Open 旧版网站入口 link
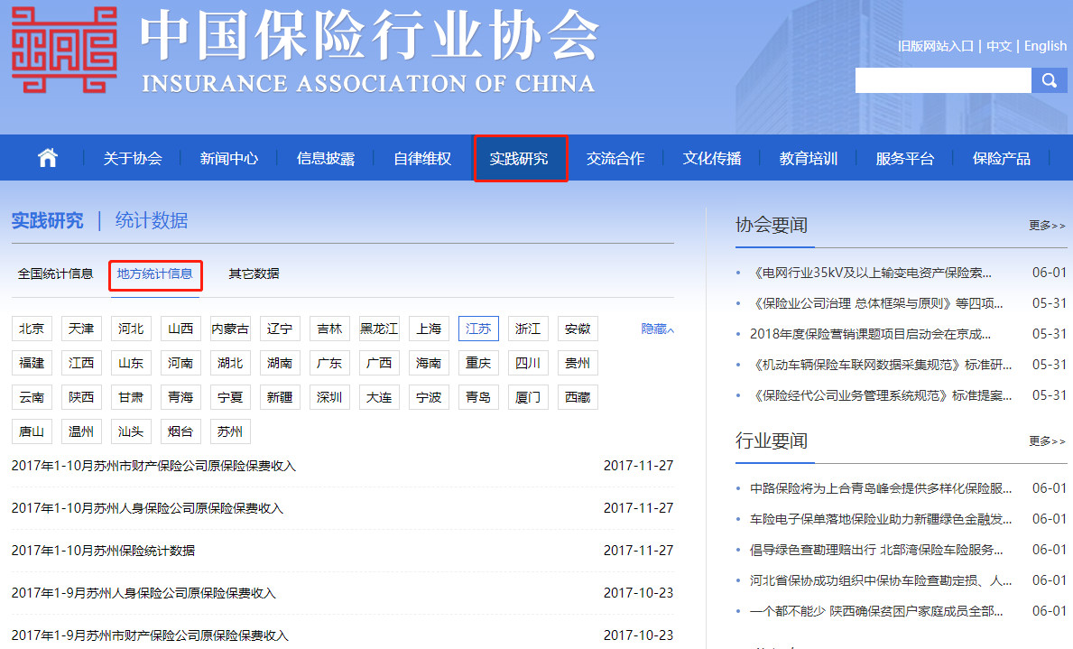Viewport: 1073px width, 649px height. point(936,46)
